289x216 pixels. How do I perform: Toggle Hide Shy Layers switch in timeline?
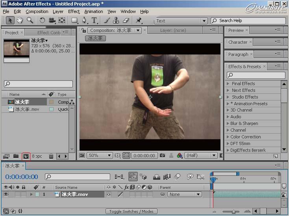156,177
